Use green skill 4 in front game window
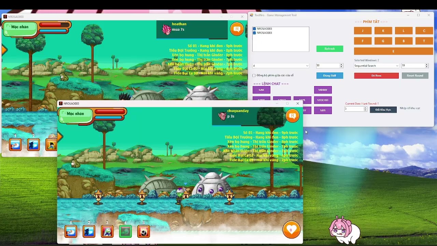 [x=125, y=231]
